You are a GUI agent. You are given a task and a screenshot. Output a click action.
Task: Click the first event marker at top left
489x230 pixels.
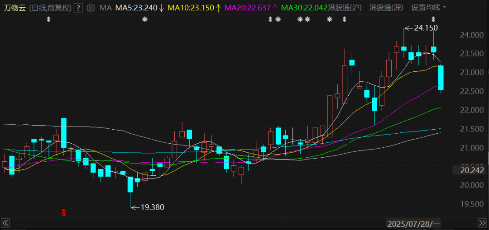(48, 19)
